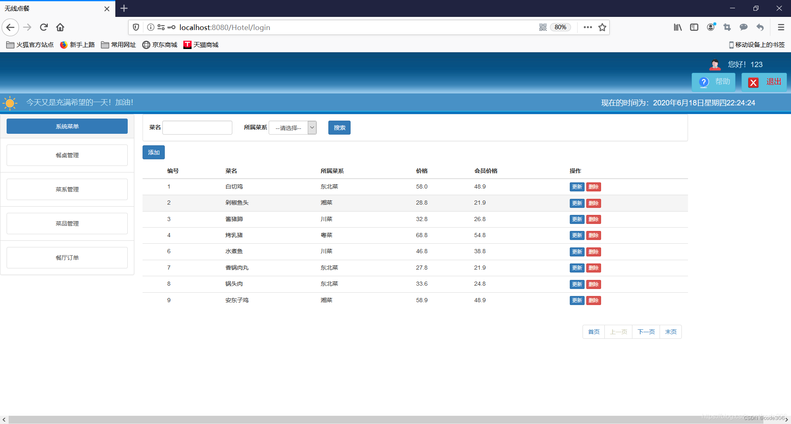Open the tracking protection shield icon

click(x=136, y=27)
